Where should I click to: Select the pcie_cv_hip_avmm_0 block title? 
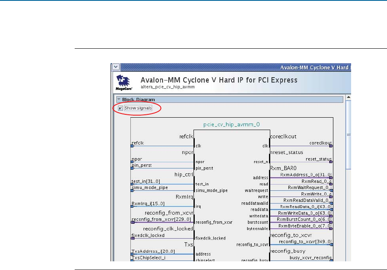point(231,125)
